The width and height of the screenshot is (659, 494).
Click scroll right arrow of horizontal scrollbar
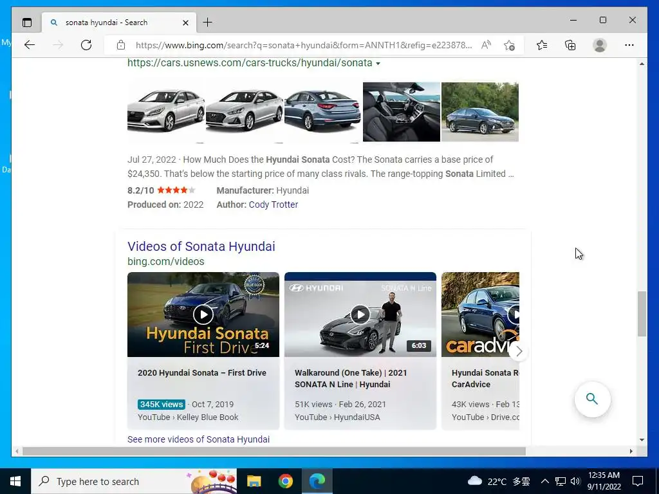click(x=631, y=451)
